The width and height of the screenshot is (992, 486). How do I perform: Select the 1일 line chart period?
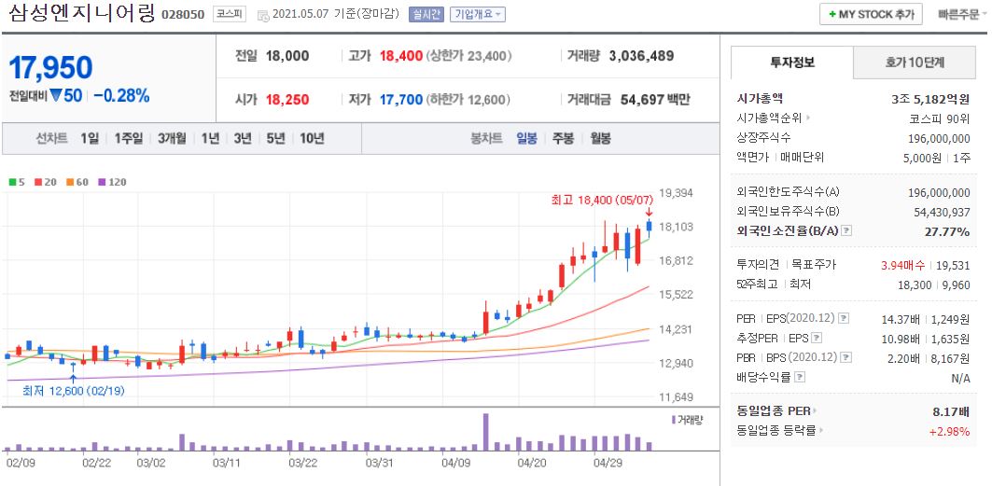pos(90,138)
